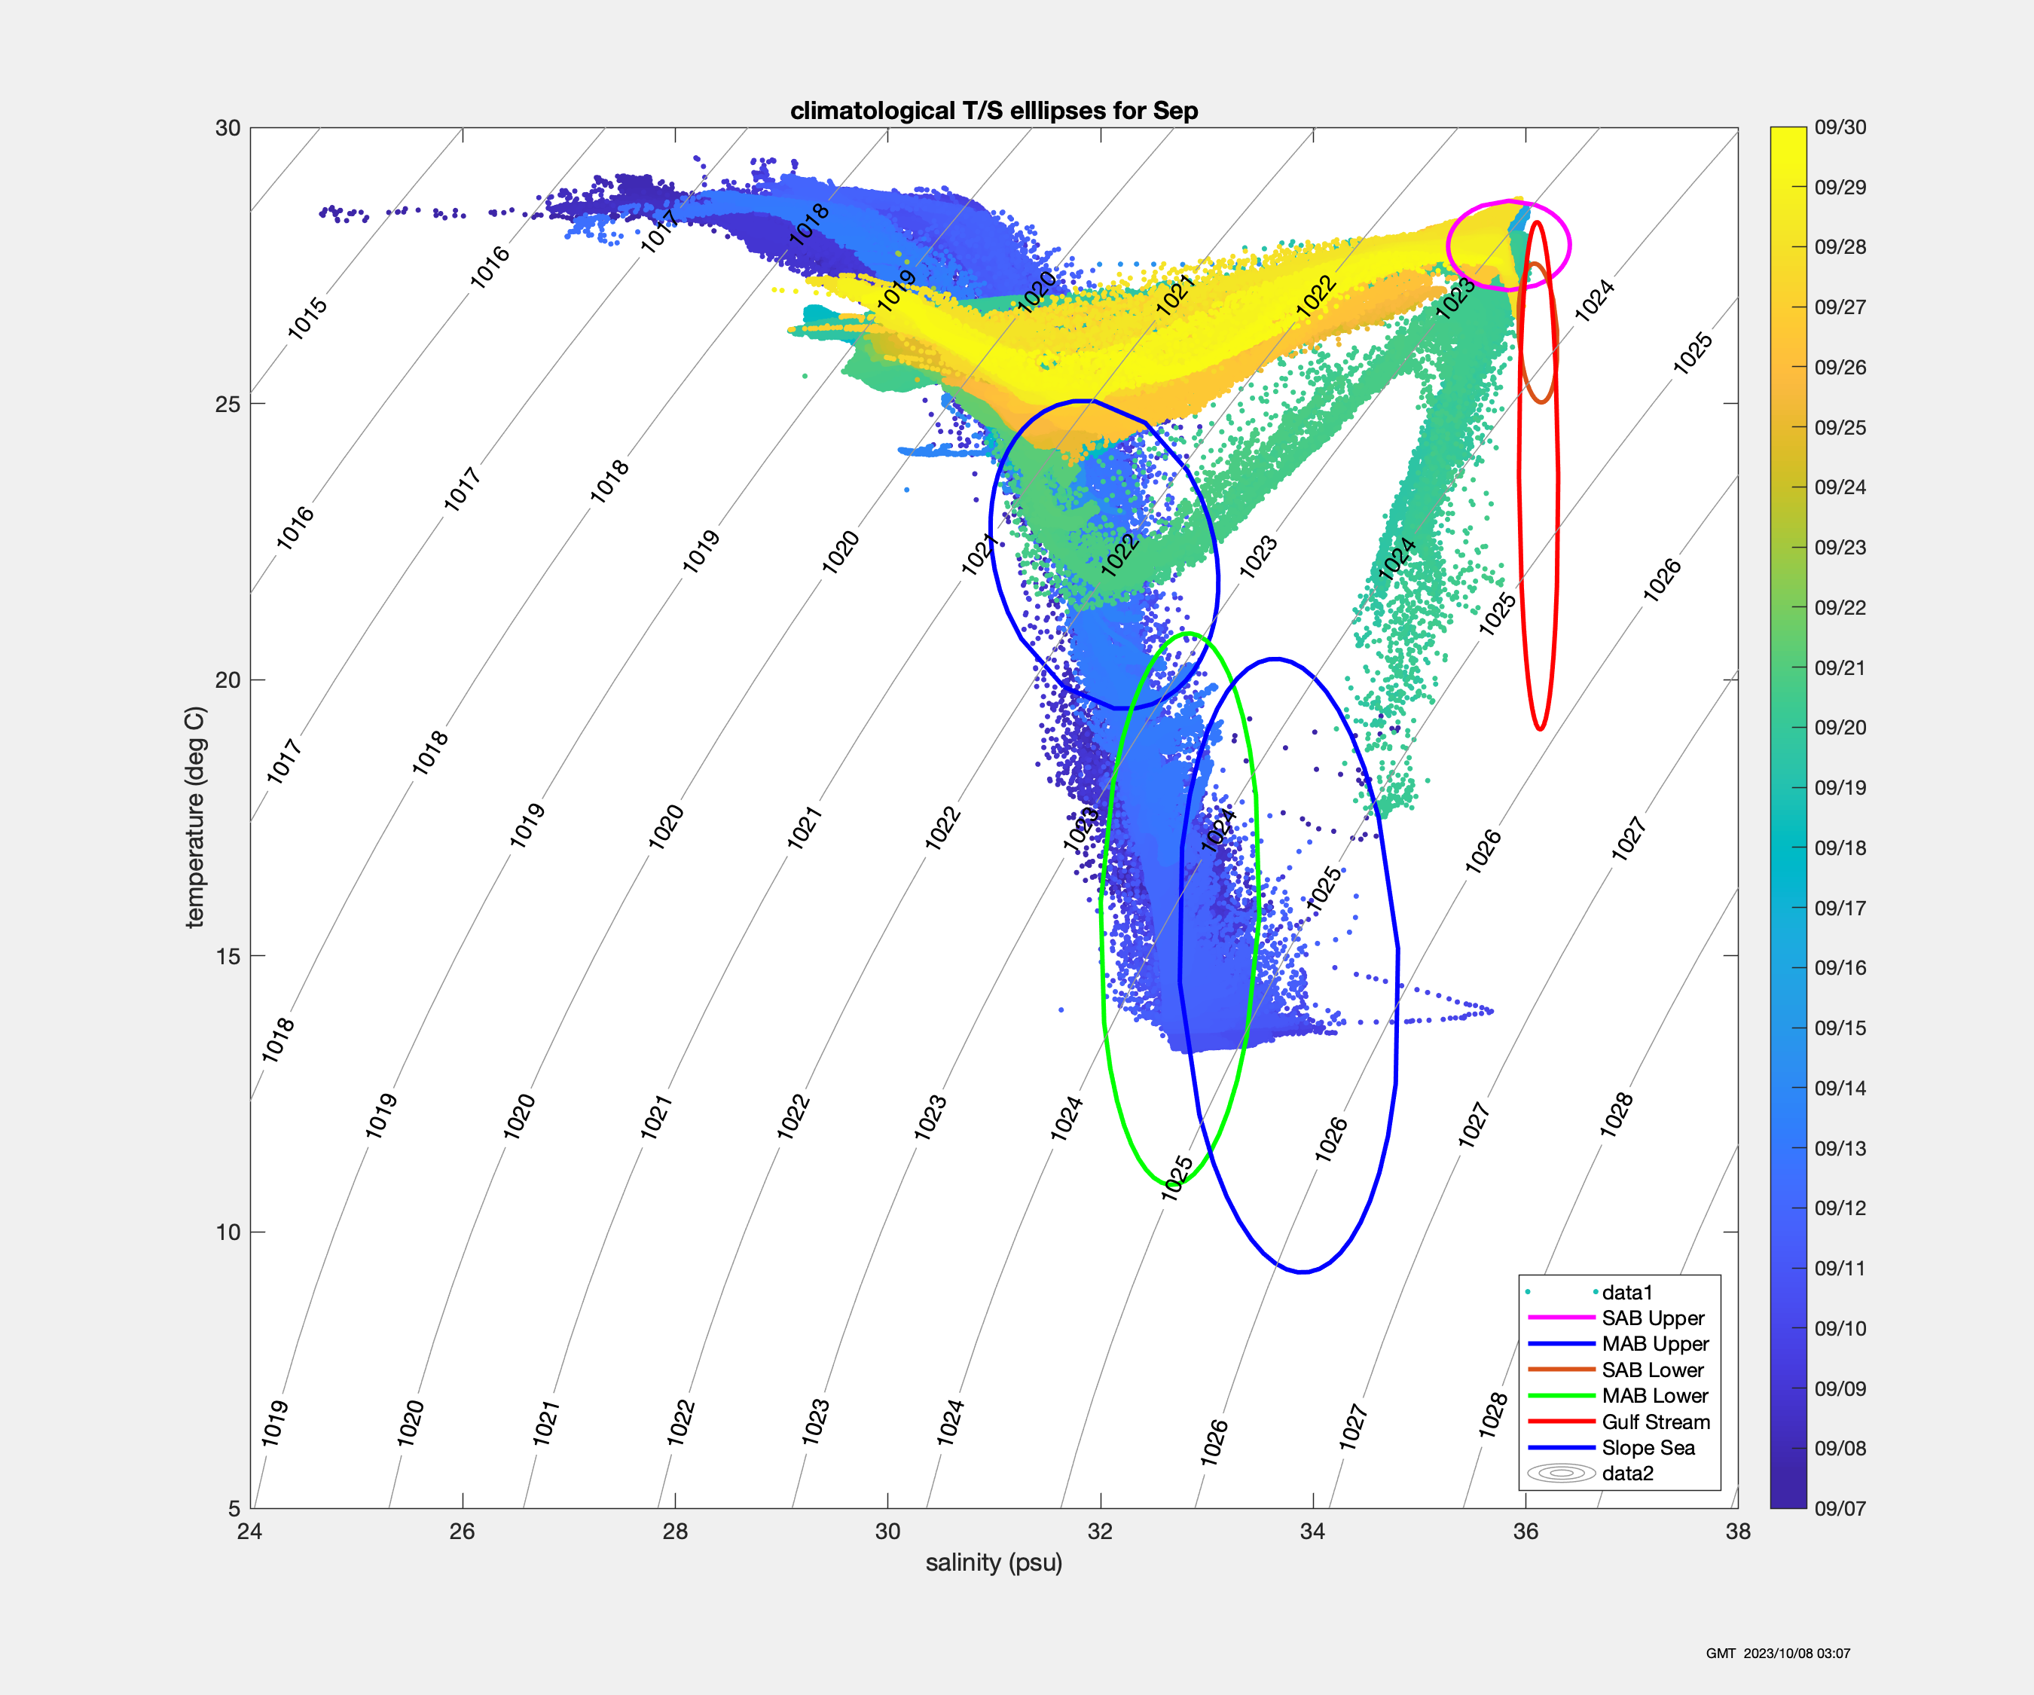Screen dimensions: 2034x1695
Task: Click the green line sample beside MAB Lower
Action: tap(1562, 1396)
